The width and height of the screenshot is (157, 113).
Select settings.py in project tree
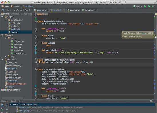11,81
